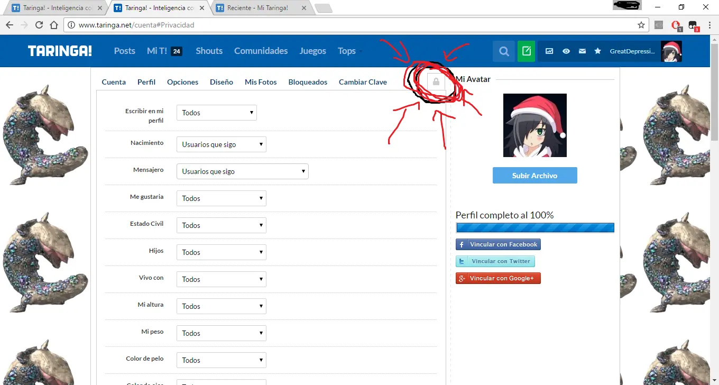Open the Taringa search icon

(504, 51)
